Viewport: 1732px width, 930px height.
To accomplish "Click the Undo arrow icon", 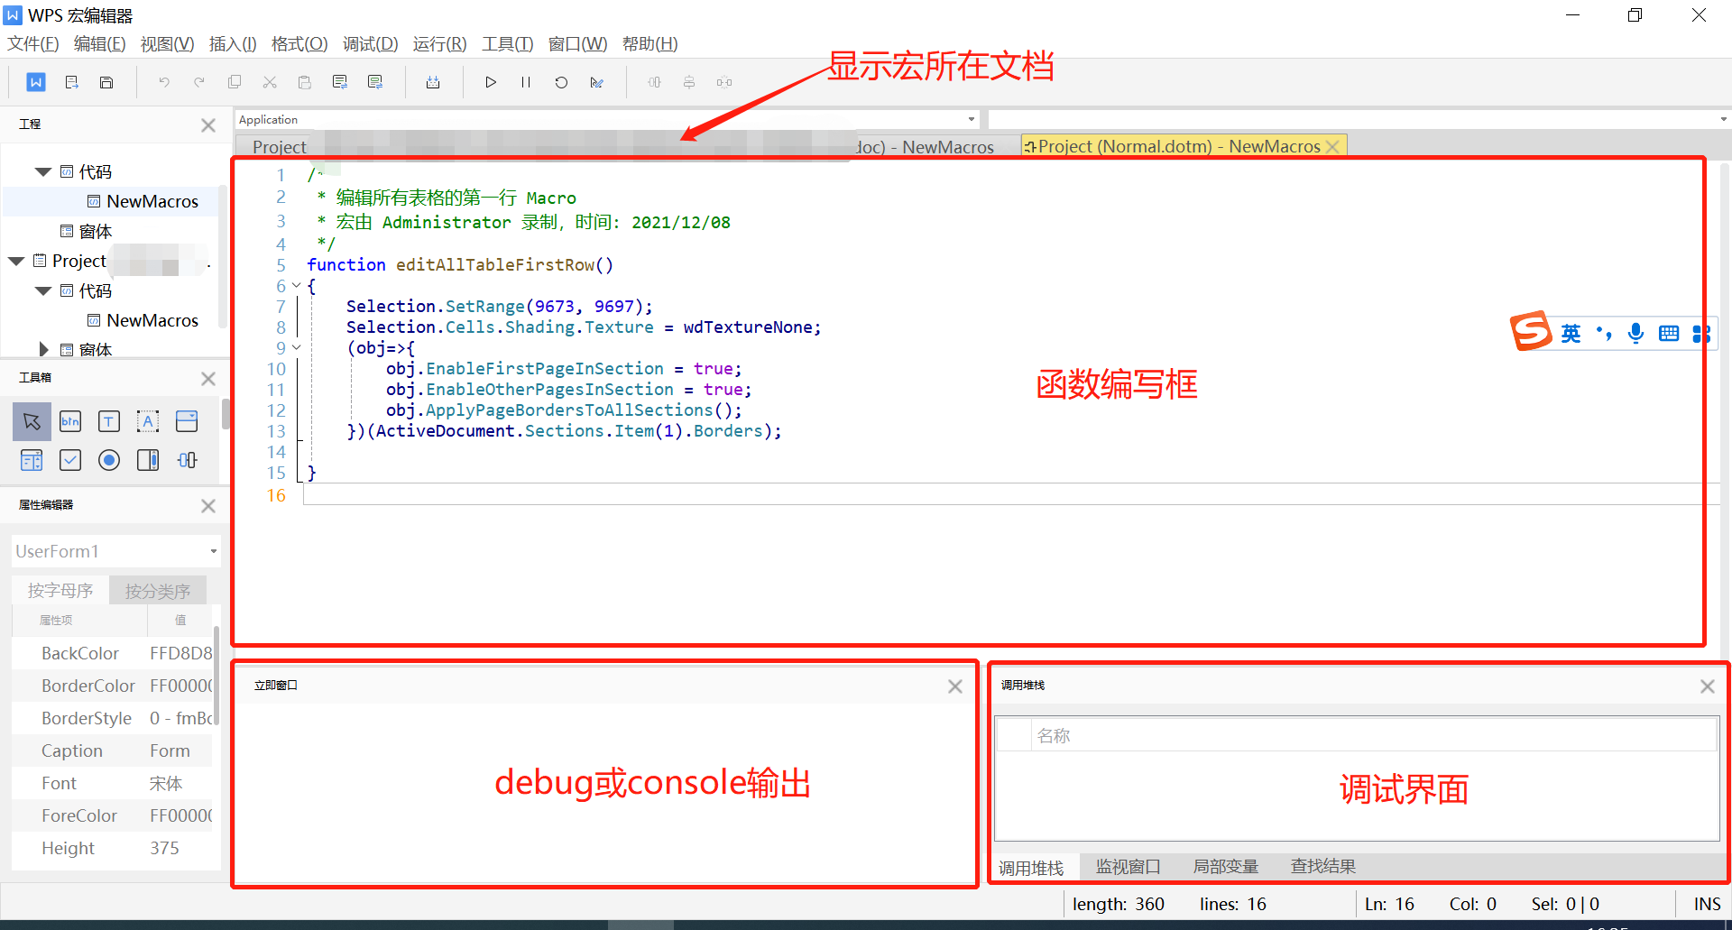I will tap(164, 82).
